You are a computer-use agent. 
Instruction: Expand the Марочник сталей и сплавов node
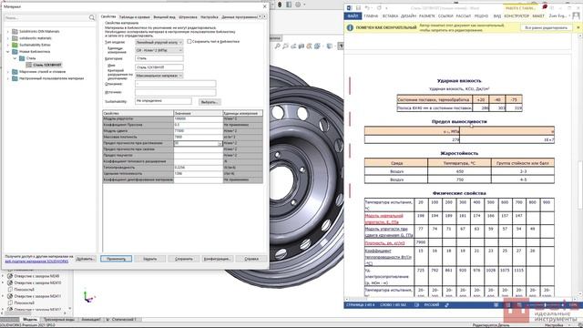[8, 72]
